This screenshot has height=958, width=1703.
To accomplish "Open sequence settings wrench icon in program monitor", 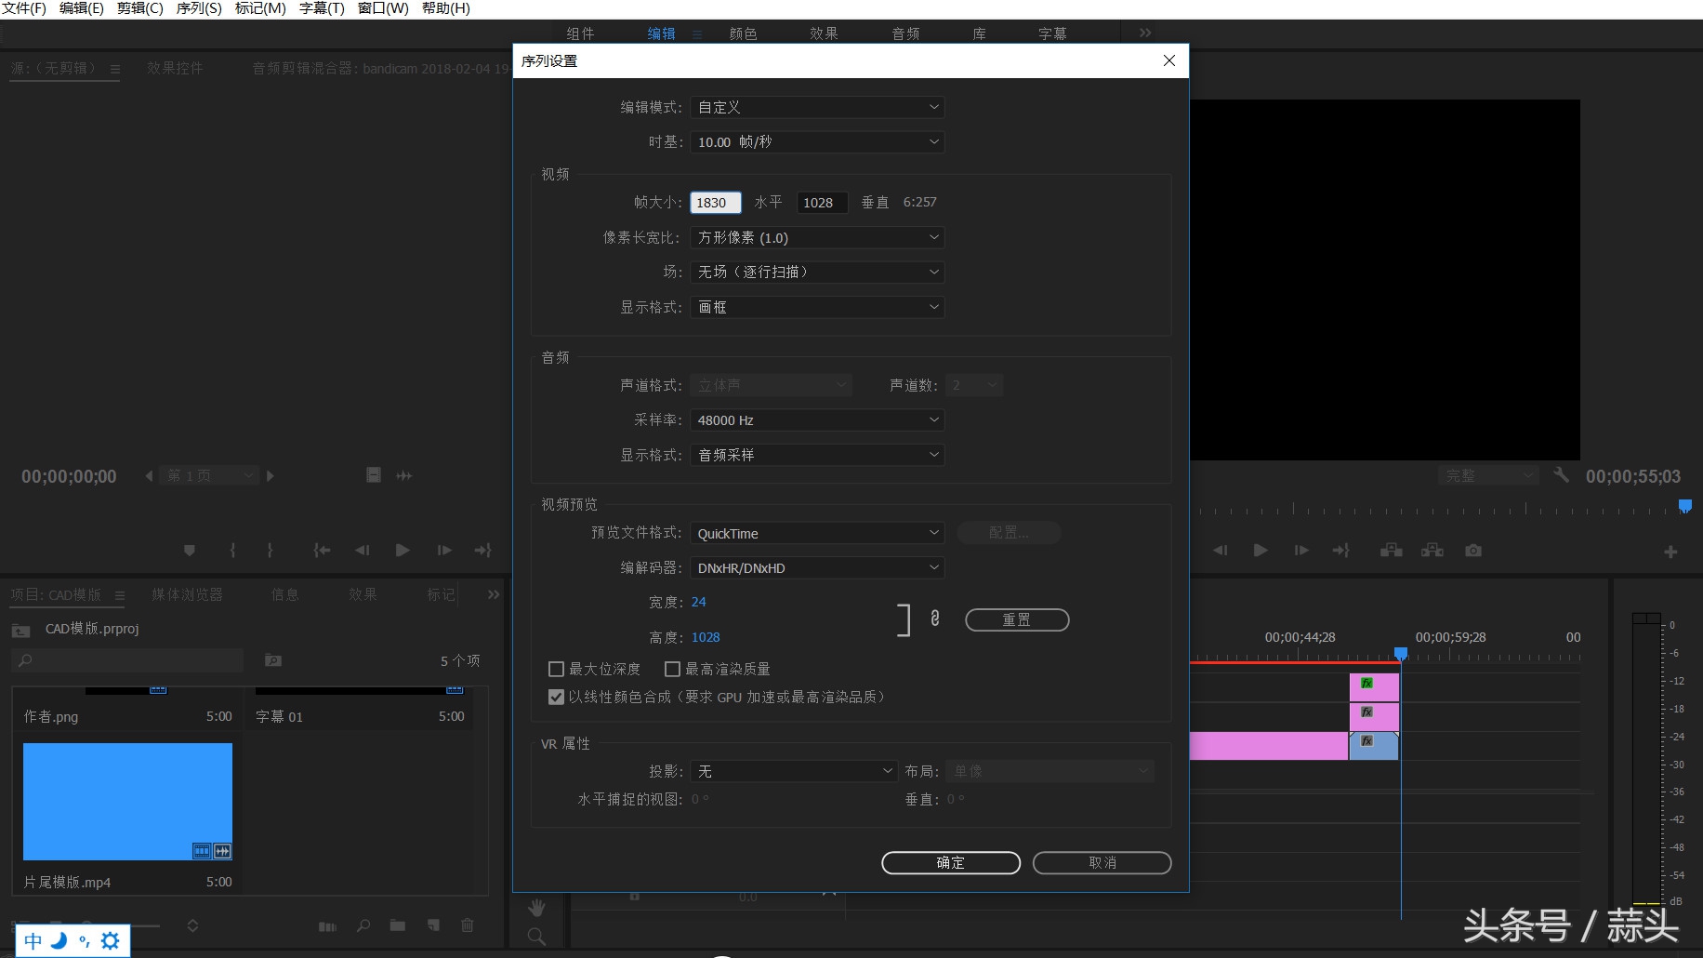I will [x=1562, y=474].
